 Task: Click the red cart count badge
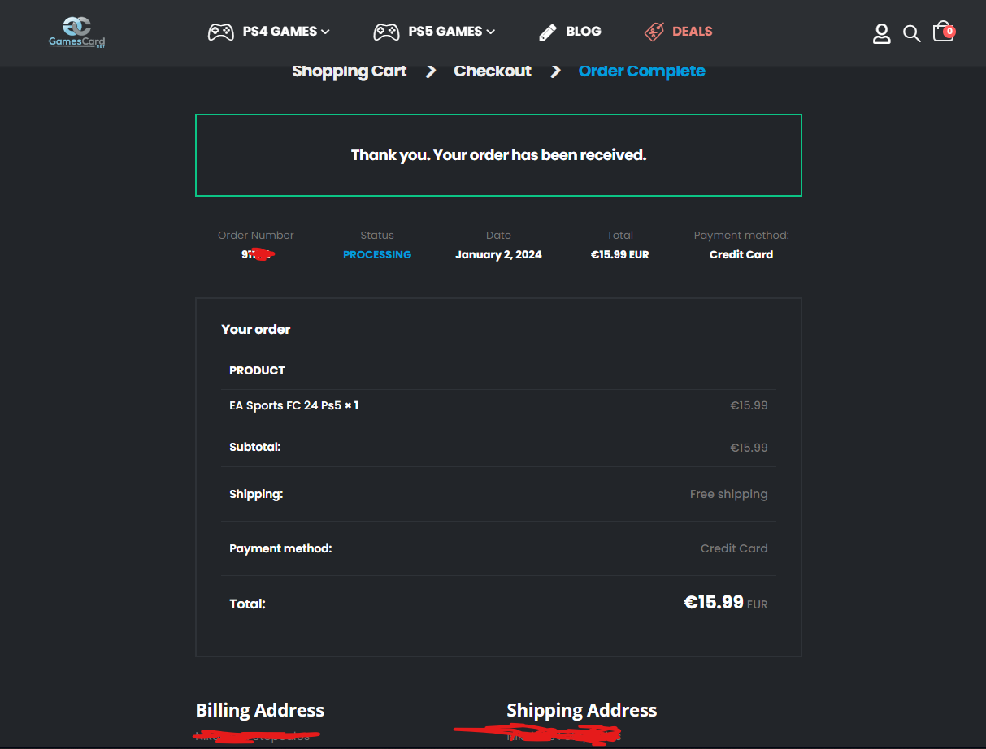(x=949, y=32)
